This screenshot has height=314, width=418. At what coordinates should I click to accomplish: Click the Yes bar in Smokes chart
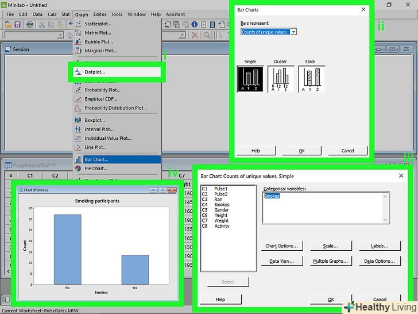pos(135,270)
